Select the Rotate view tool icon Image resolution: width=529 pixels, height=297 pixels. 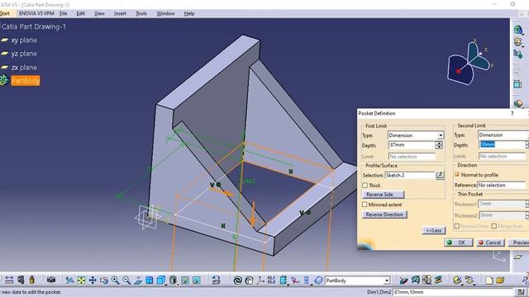click(104, 280)
